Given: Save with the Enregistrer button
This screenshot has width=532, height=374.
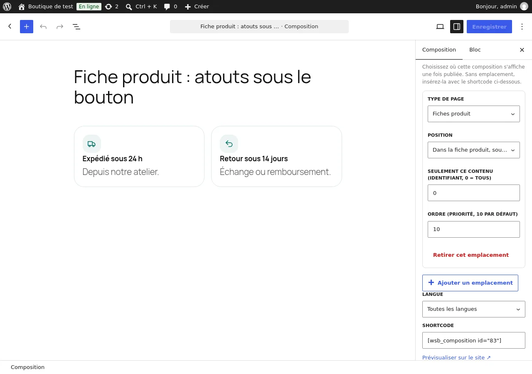Looking at the screenshot, I should click(489, 27).
